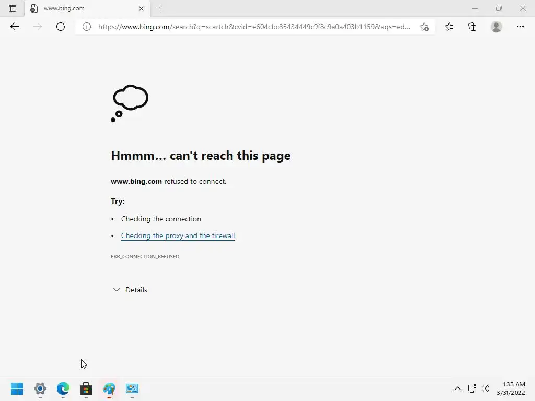Screen dimensions: 535x401
Task: Open Settings and more ellipsis menu
Action: (x=520, y=27)
